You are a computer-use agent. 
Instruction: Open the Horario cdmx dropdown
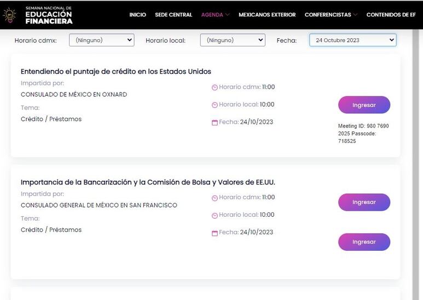(x=102, y=40)
